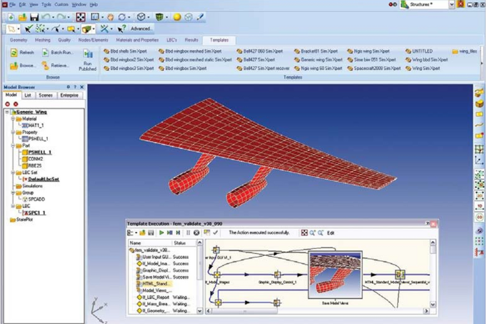Click the yellow sphere shading icon
This screenshot has width=486, height=324.
[x=177, y=17]
